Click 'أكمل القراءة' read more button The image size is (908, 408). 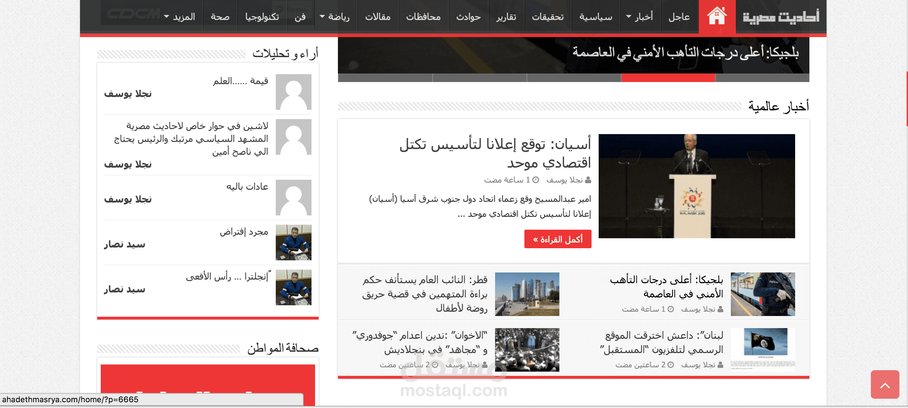(558, 239)
